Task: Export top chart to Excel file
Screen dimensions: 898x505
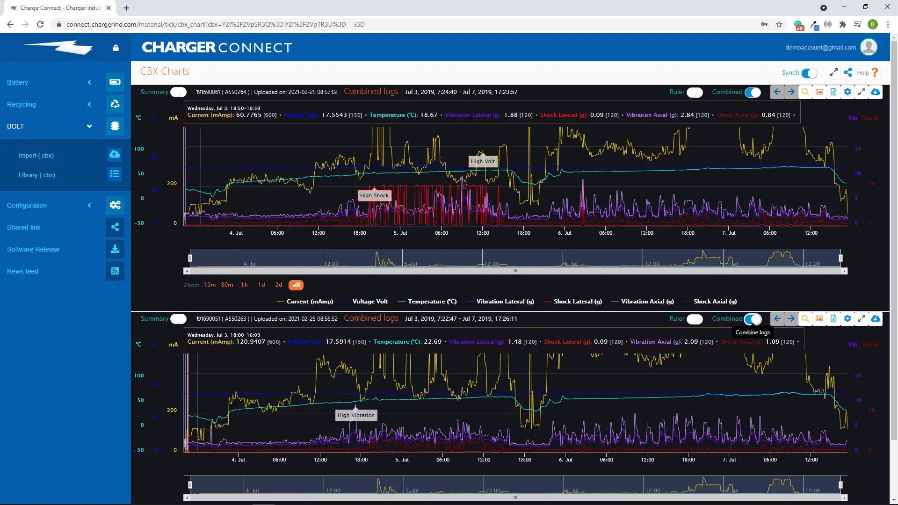Action: click(833, 92)
